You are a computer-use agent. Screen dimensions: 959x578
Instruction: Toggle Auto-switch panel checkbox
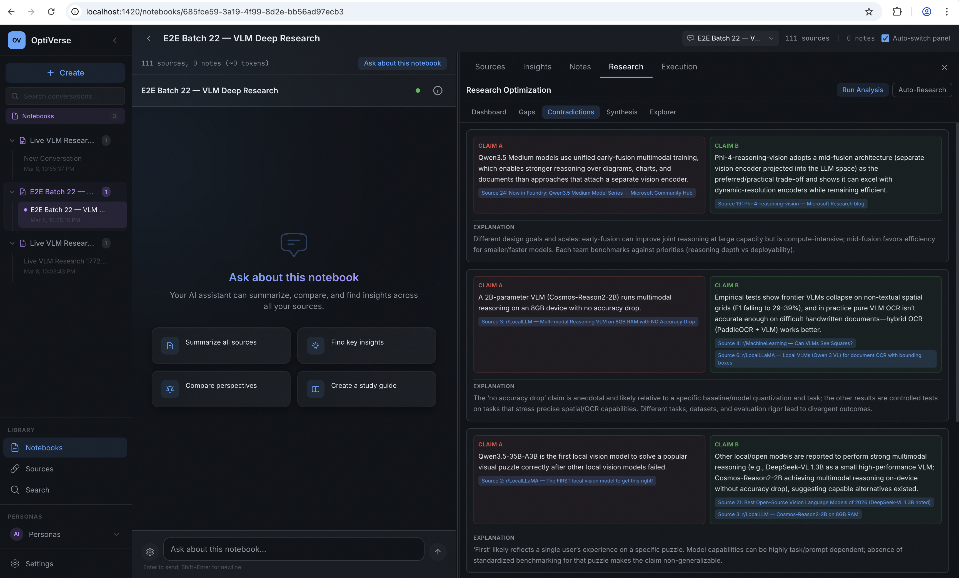pos(885,38)
